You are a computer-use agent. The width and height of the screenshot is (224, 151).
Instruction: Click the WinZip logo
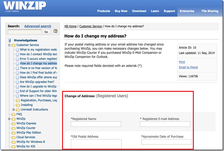pyautogui.click(x=25, y=6)
